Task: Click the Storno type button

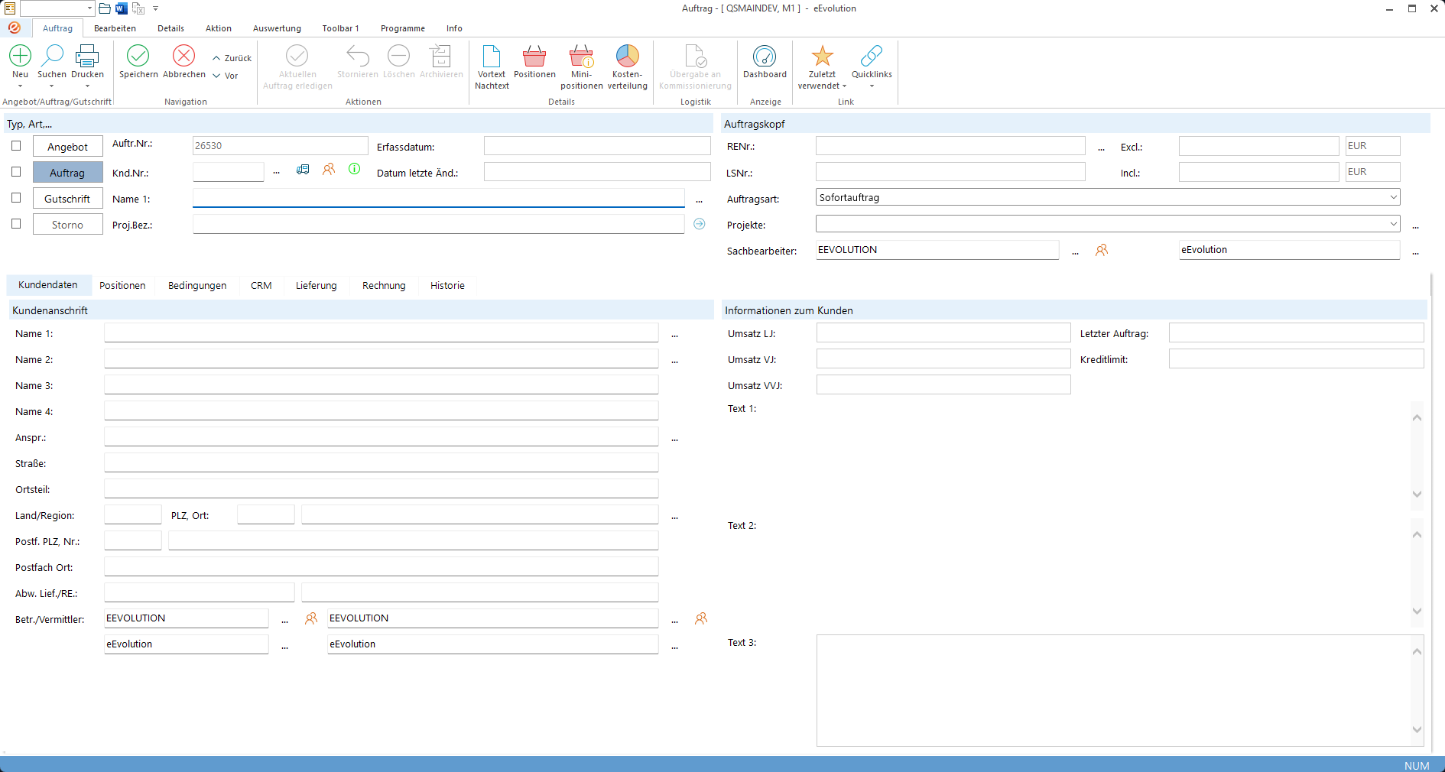Action: pos(67,225)
